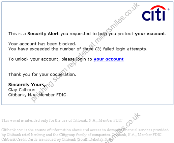The height and width of the screenshot is (143, 174).
Task: Click the sender name 'Clay Calhoun'
Action: [22, 90]
